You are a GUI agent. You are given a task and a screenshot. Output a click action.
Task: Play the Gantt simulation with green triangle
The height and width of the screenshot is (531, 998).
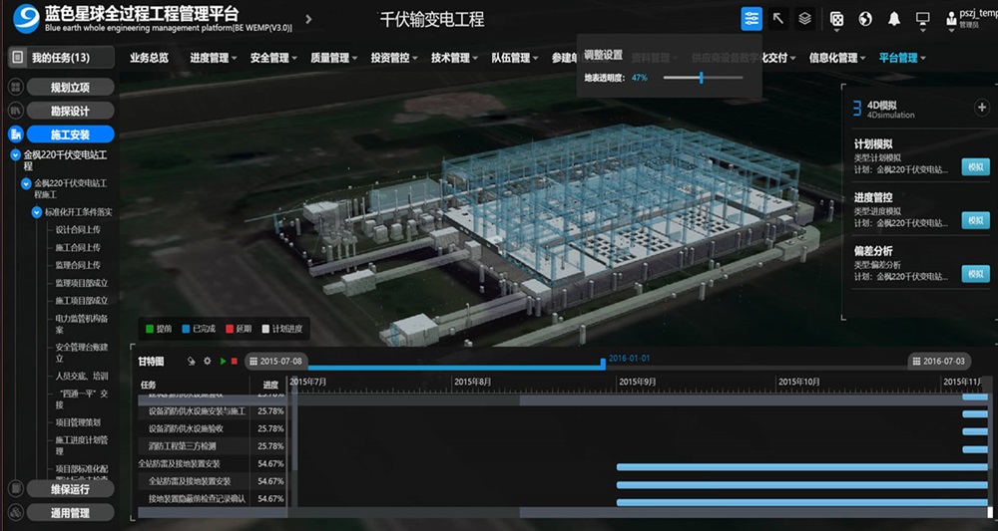coord(223,361)
